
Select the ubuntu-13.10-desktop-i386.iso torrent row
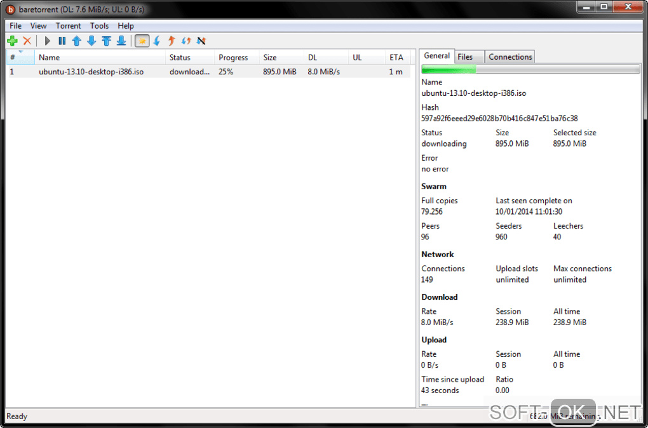(210, 72)
